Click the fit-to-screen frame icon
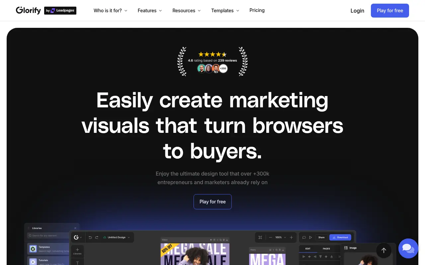425x265 pixels. pos(260,238)
